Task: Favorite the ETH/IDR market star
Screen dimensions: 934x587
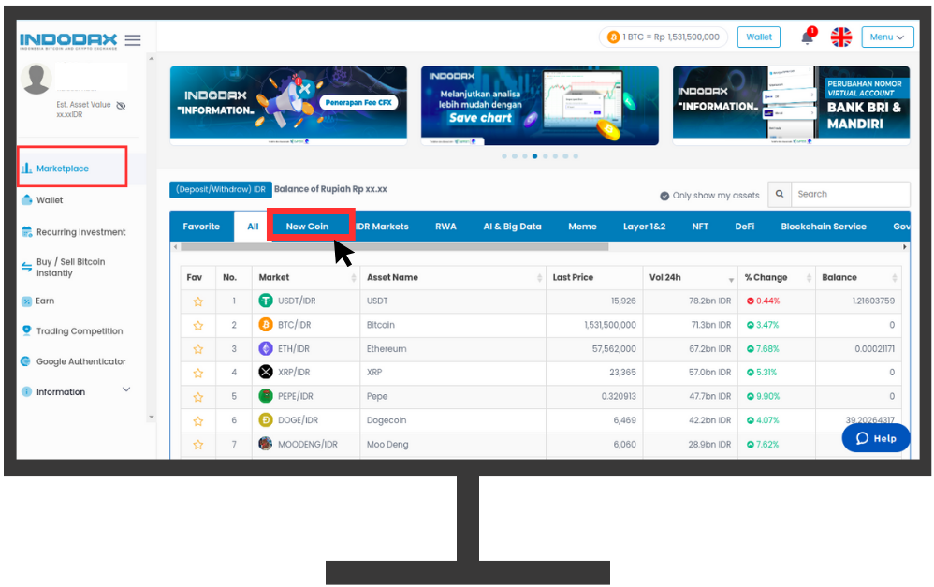Action: click(198, 349)
